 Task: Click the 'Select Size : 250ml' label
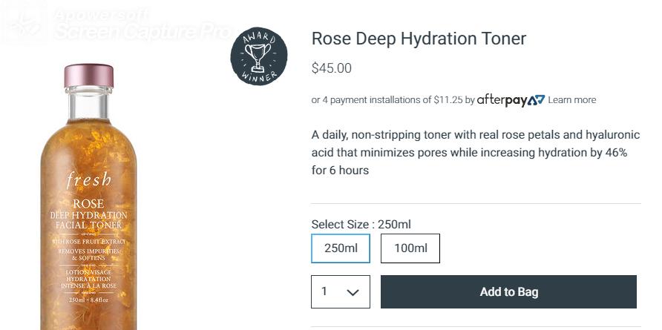[x=361, y=224]
